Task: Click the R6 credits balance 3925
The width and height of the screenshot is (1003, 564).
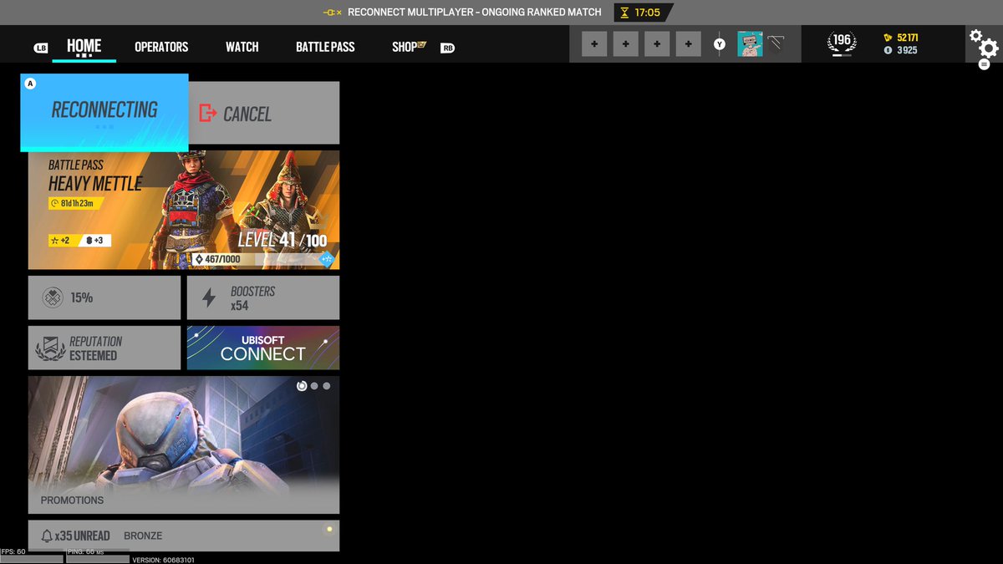Action: (x=900, y=50)
